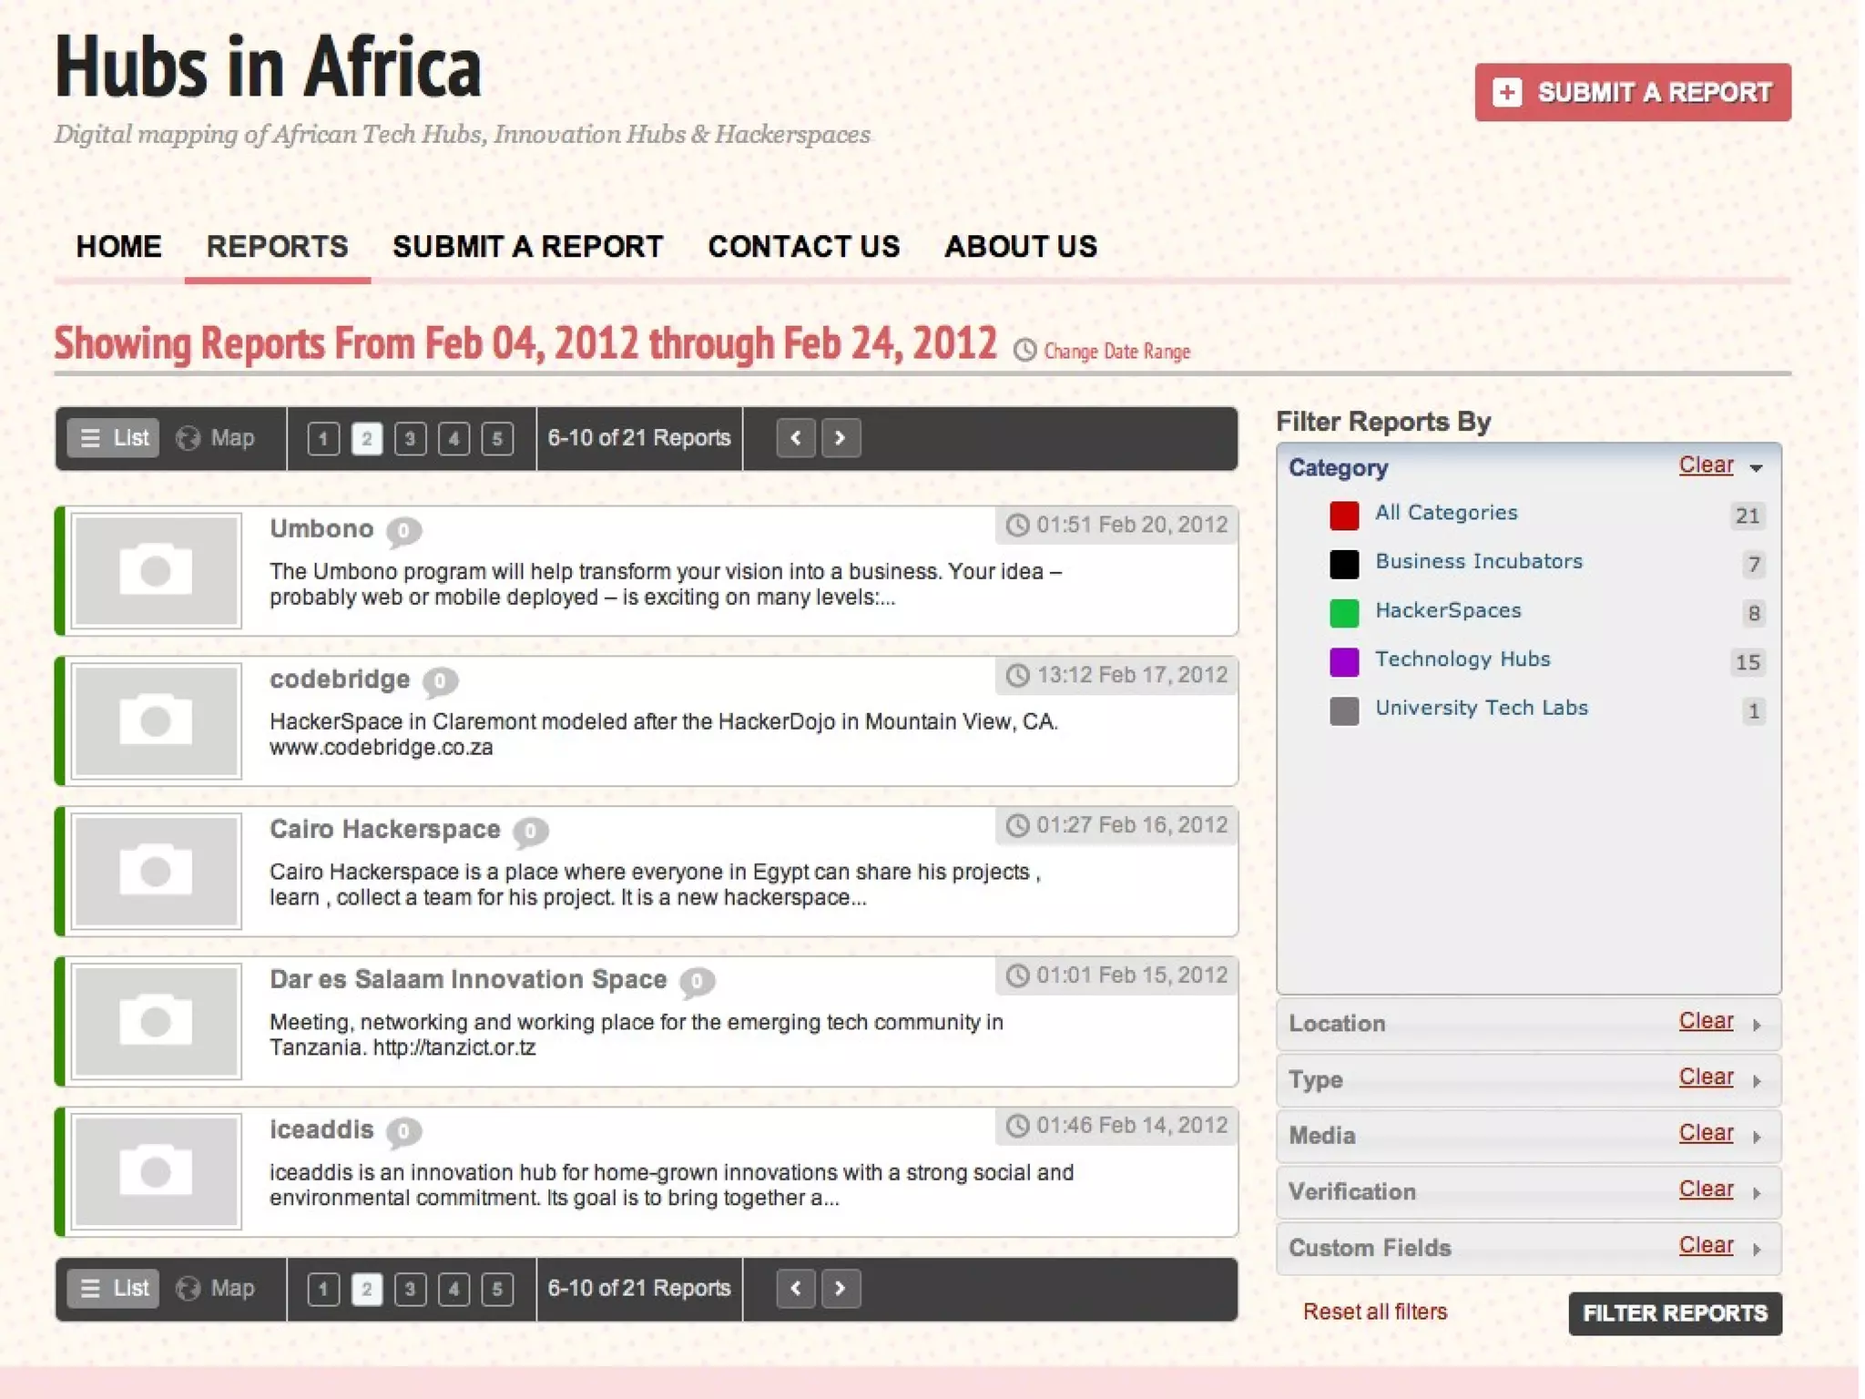Collapse the Category filter section
The image size is (1865, 1399).
1757,468
